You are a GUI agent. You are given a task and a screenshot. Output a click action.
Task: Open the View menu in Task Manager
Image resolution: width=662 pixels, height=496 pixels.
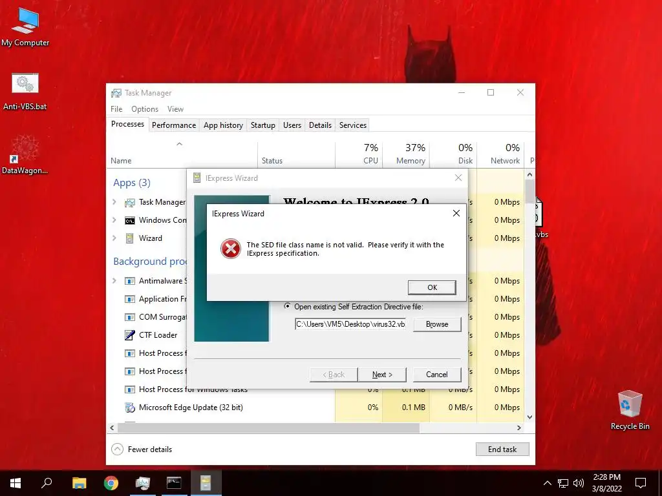tap(175, 108)
